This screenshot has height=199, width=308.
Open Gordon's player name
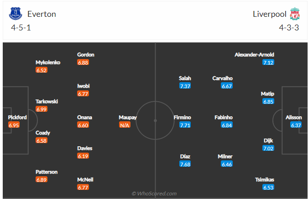tap(86, 55)
